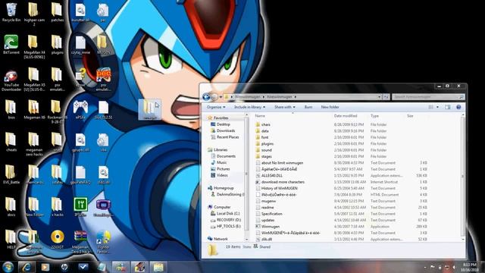This screenshot has width=485, height=273.
Task: Select Network in the navigation pane
Action: [221, 239]
